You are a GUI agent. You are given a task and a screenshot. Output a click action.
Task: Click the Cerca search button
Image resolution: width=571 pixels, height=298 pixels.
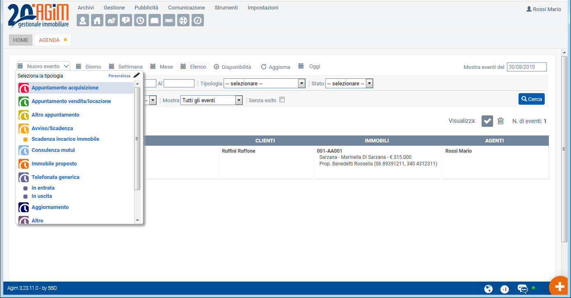pos(532,99)
